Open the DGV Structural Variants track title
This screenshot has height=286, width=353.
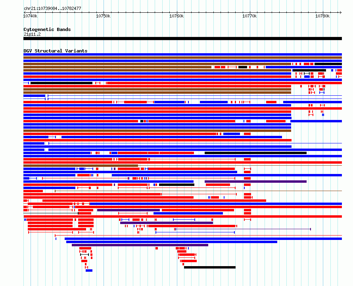[56, 51]
